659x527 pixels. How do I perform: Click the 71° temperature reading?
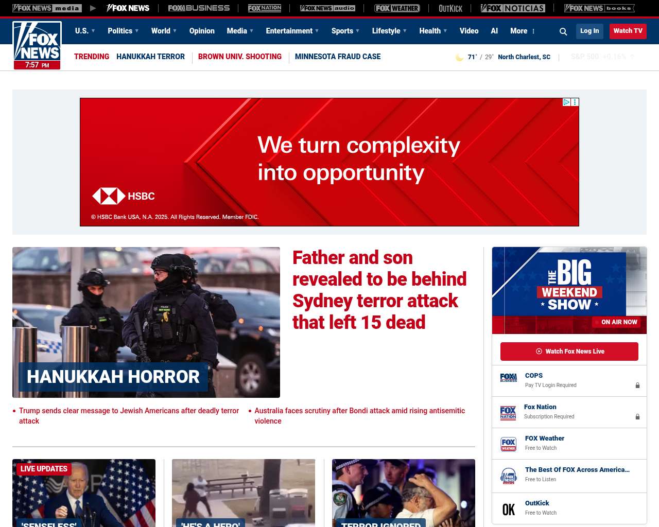pyautogui.click(x=472, y=57)
